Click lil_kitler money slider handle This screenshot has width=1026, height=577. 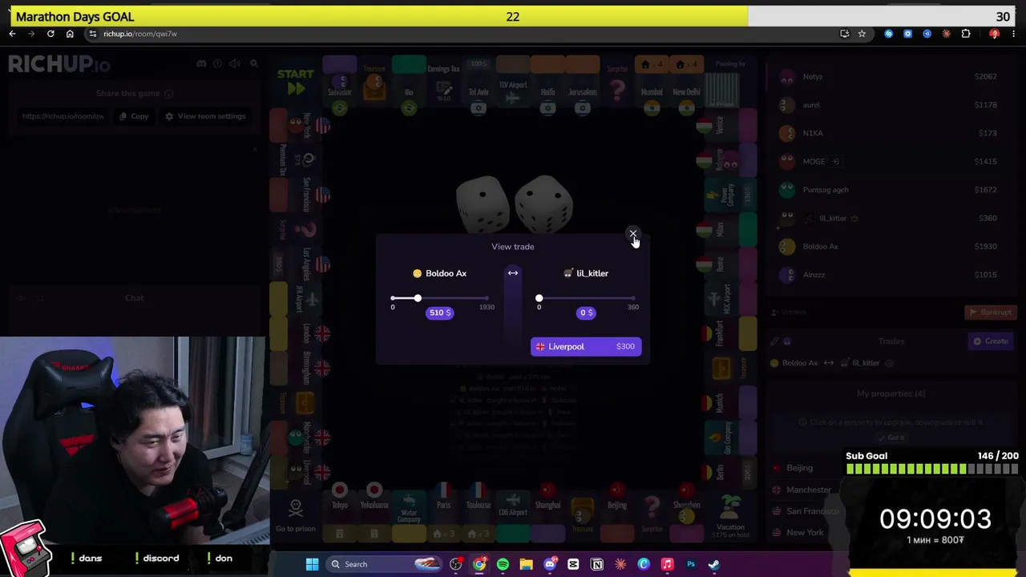(539, 298)
